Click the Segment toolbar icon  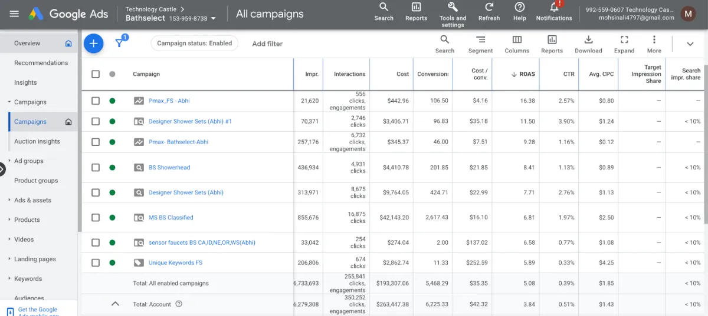click(480, 40)
